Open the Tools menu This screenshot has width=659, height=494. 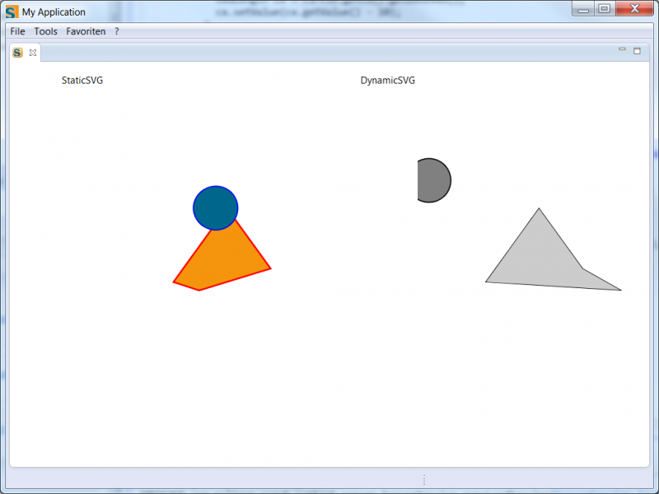[x=45, y=31]
